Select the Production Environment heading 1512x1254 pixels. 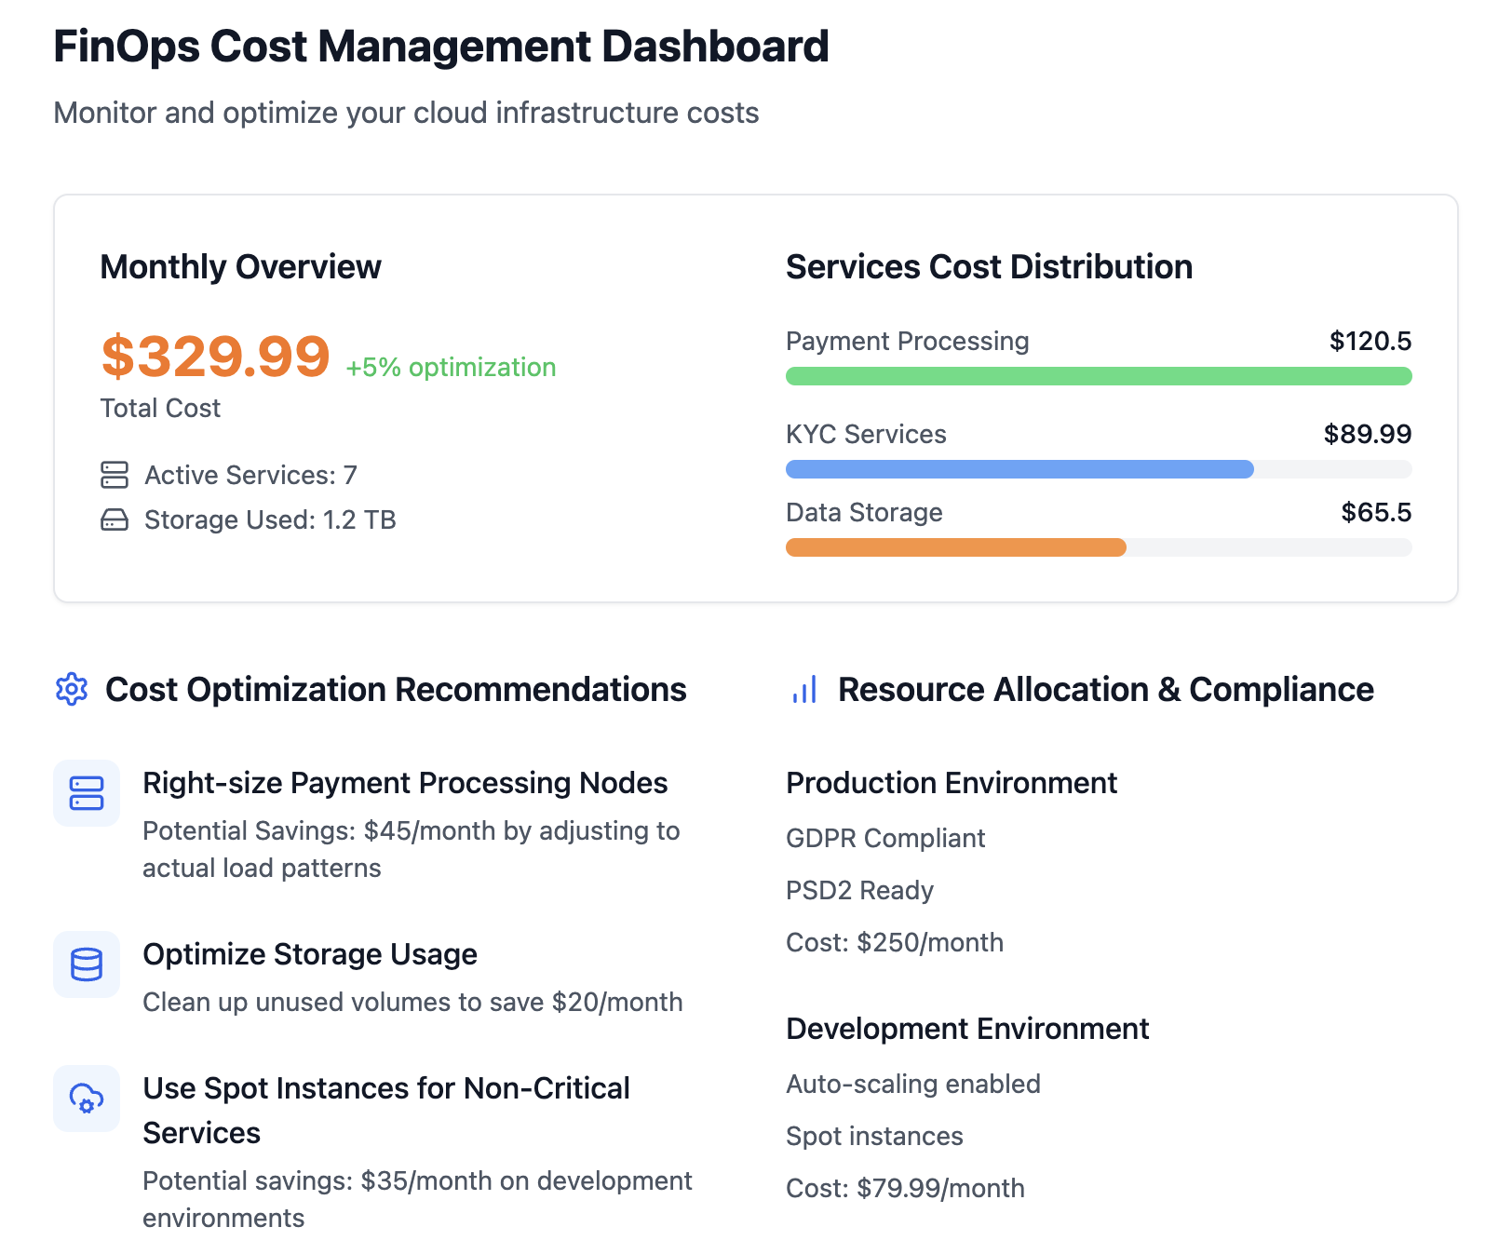[x=951, y=783]
